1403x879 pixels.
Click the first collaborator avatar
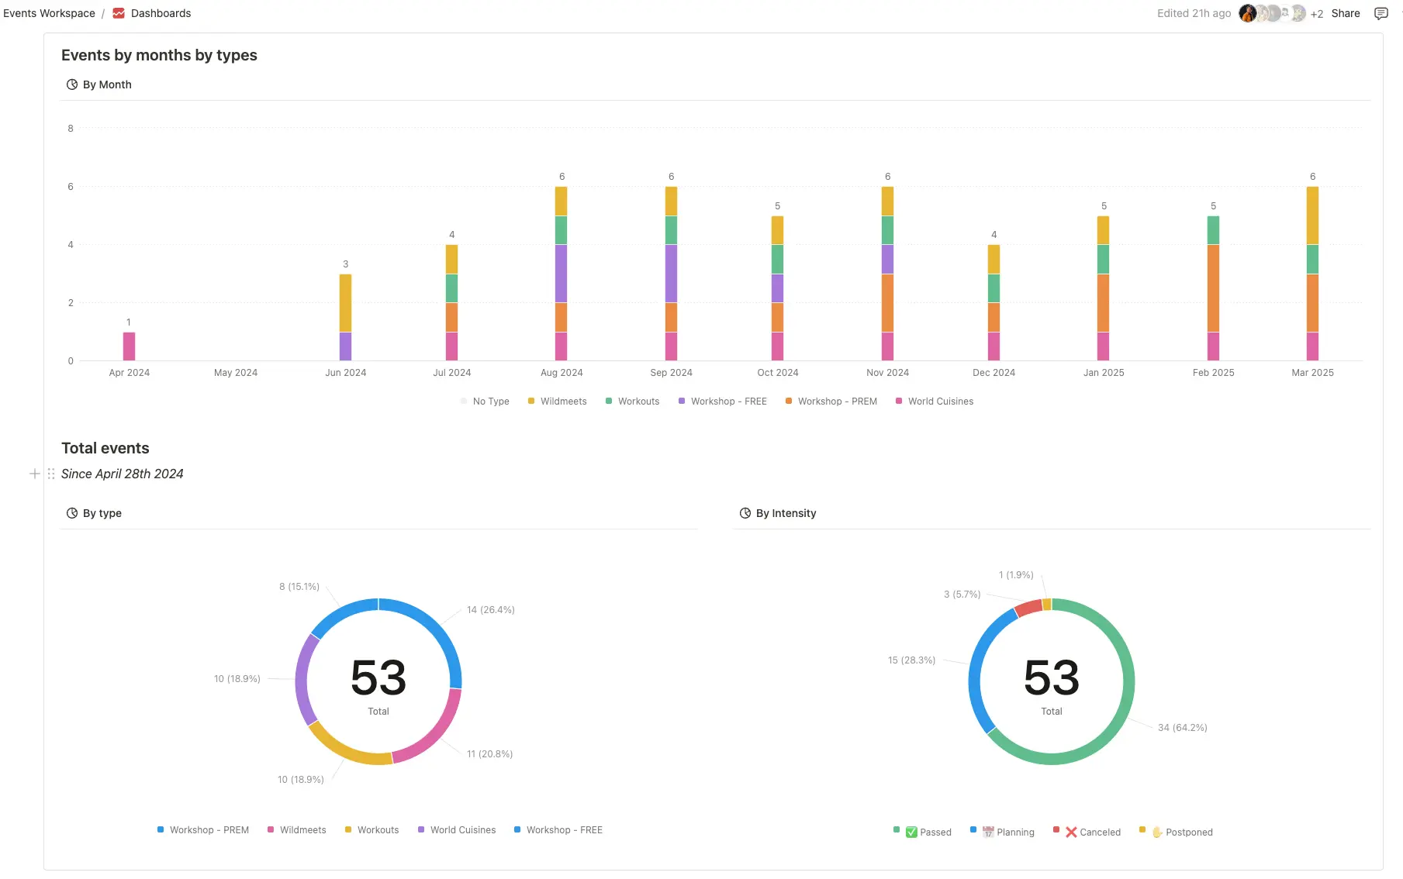pyautogui.click(x=1247, y=13)
